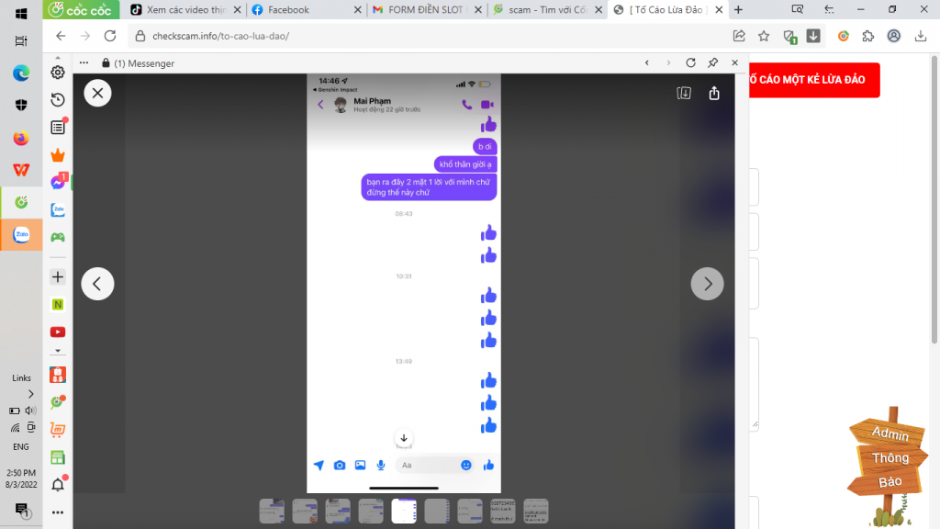
Task: Bookmark this page with the star icon
Action: pyautogui.click(x=764, y=36)
